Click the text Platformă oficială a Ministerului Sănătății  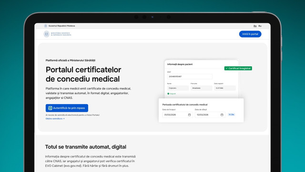[71, 61]
